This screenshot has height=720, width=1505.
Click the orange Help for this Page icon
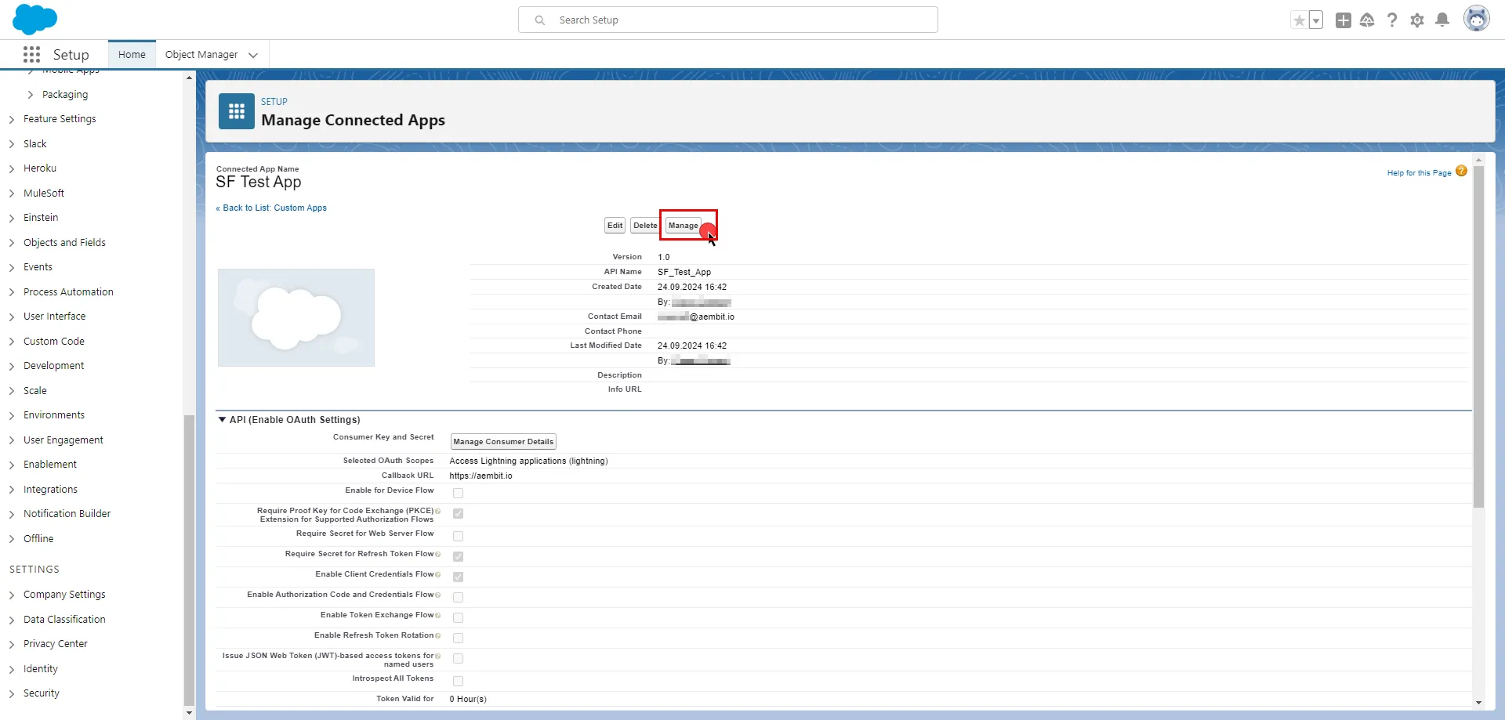click(1461, 171)
